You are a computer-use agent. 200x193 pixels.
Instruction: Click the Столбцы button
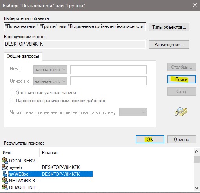click(x=182, y=67)
